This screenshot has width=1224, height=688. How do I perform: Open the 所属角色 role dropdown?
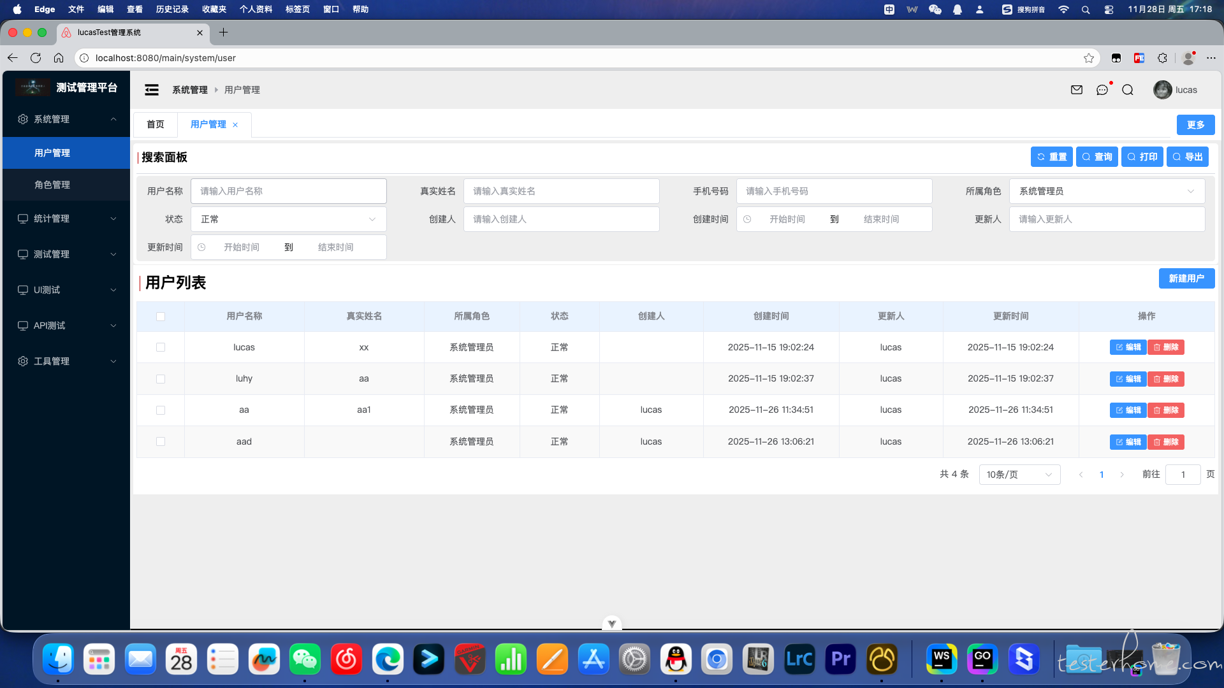coord(1107,191)
